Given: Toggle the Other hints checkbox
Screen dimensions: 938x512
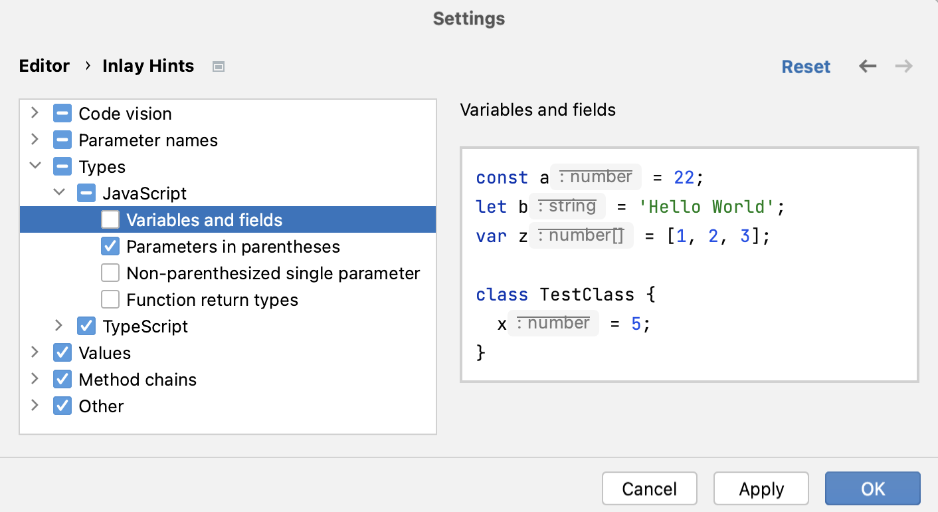Looking at the screenshot, I should point(62,406).
